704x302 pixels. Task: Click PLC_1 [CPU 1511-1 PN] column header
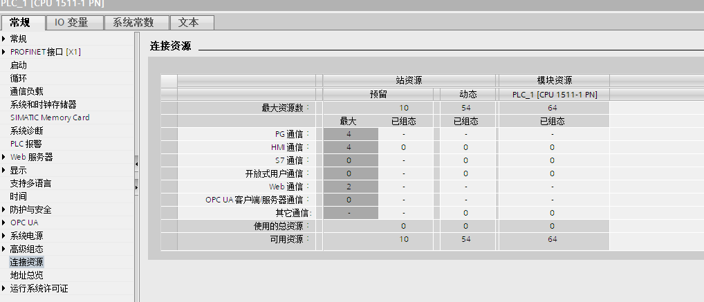tap(554, 95)
